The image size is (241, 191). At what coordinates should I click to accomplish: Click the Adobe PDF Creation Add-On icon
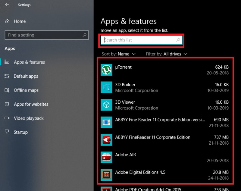(106, 189)
